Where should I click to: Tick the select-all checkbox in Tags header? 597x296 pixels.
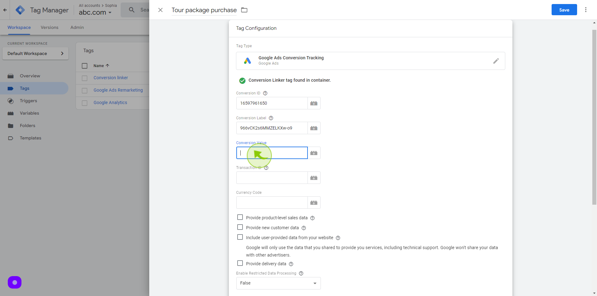[85, 66]
